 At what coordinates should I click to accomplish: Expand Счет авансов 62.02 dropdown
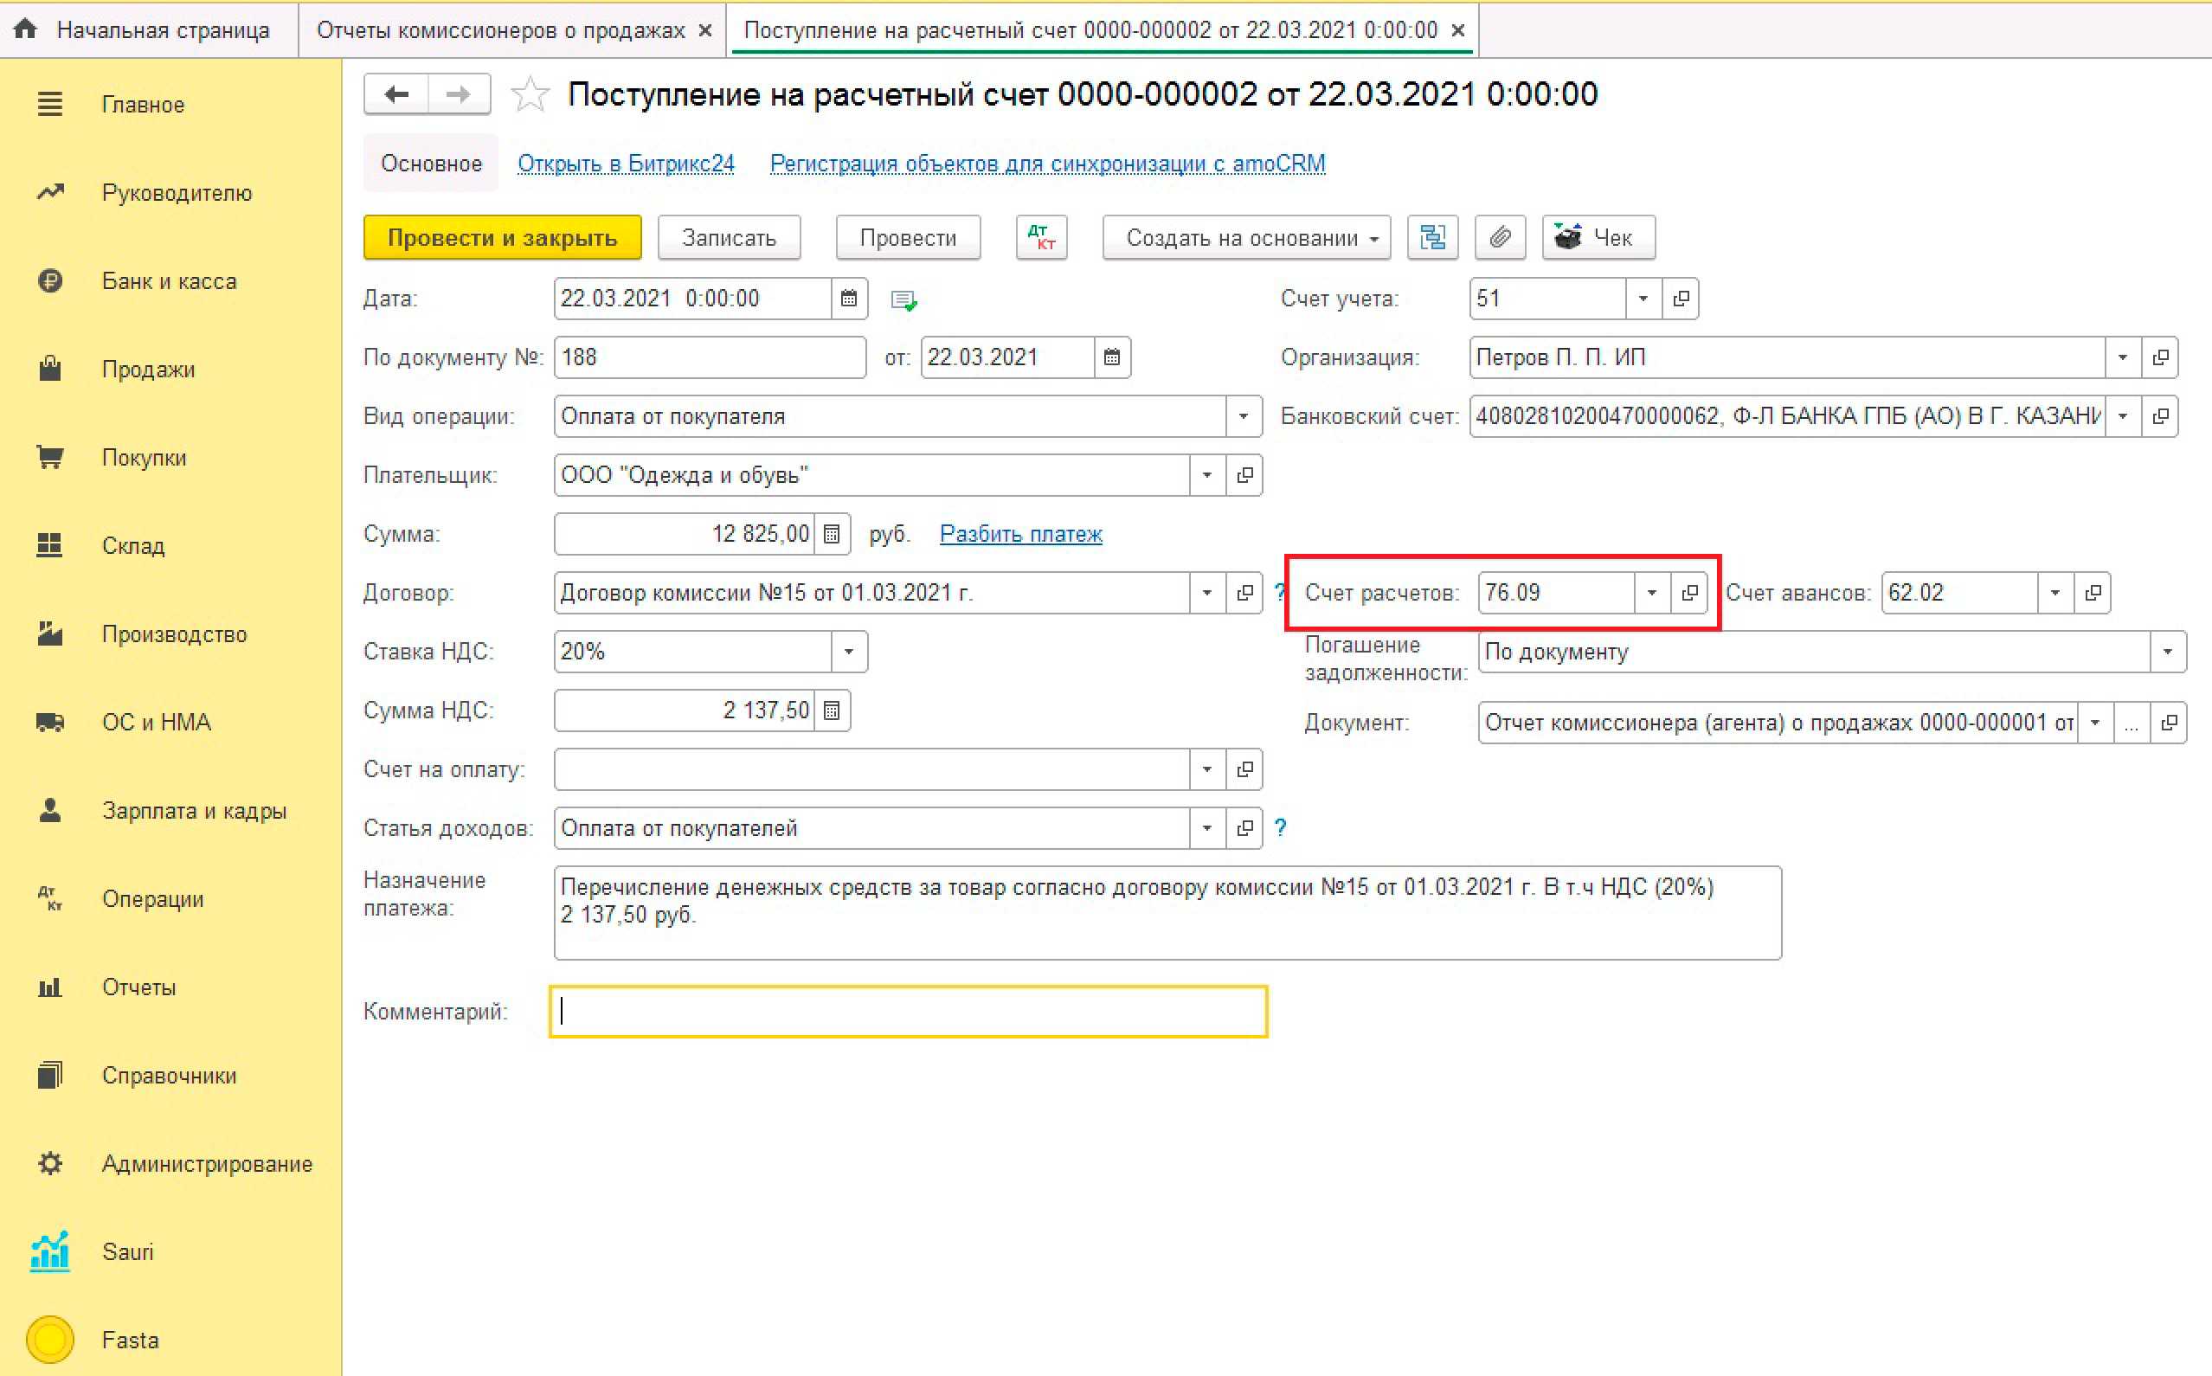(x=2055, y=594)
